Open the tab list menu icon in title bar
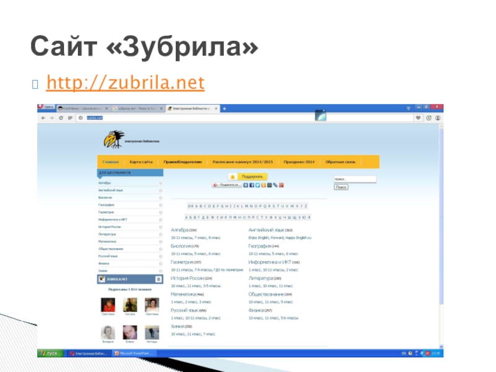 coord(409,108)
